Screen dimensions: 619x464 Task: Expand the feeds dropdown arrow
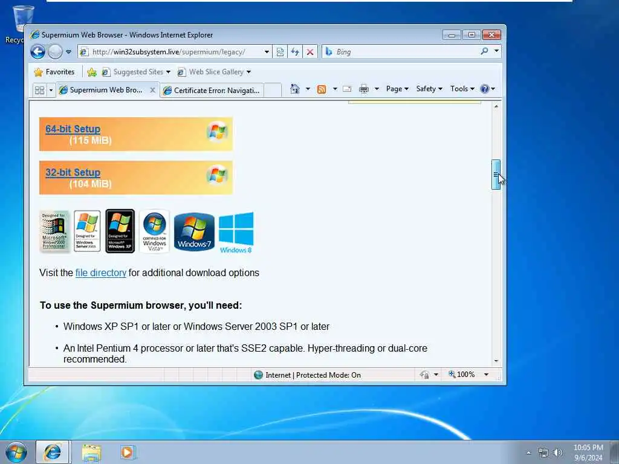coord(335,89)
